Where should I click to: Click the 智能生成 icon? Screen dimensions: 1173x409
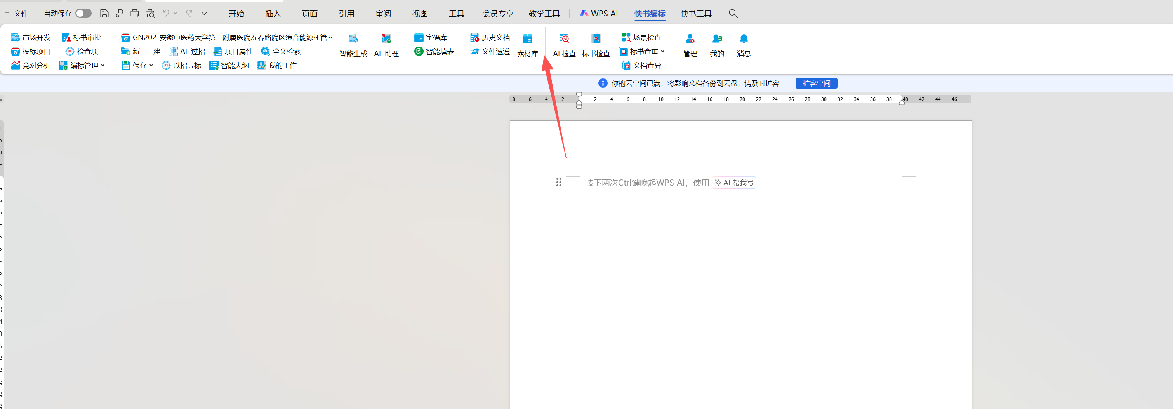[353, 39]
